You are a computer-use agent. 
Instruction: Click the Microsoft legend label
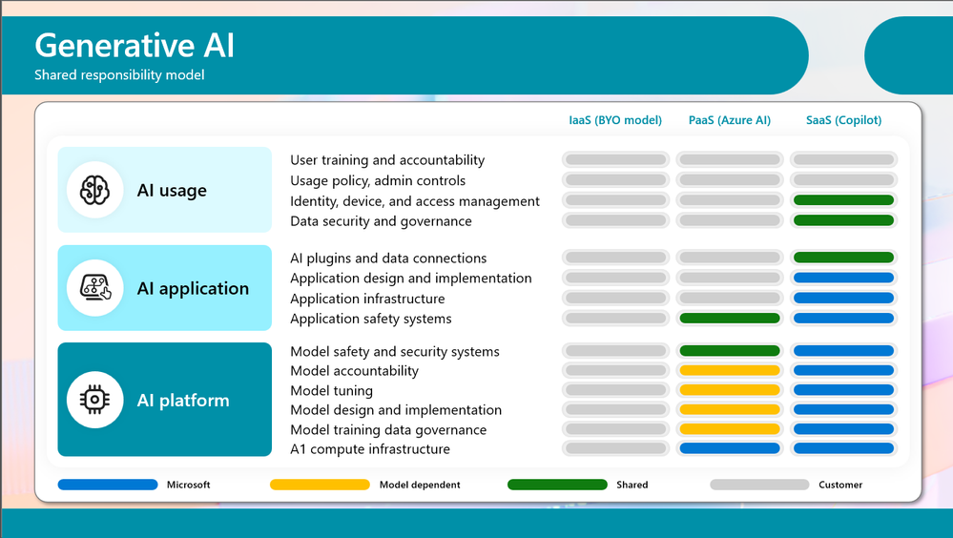tap(189, 485)
